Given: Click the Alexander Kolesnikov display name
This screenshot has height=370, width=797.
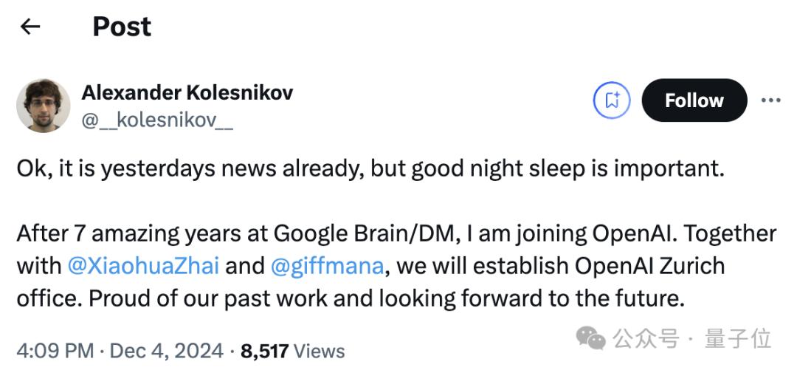Looking at the screenshot, I should [187, 92].
